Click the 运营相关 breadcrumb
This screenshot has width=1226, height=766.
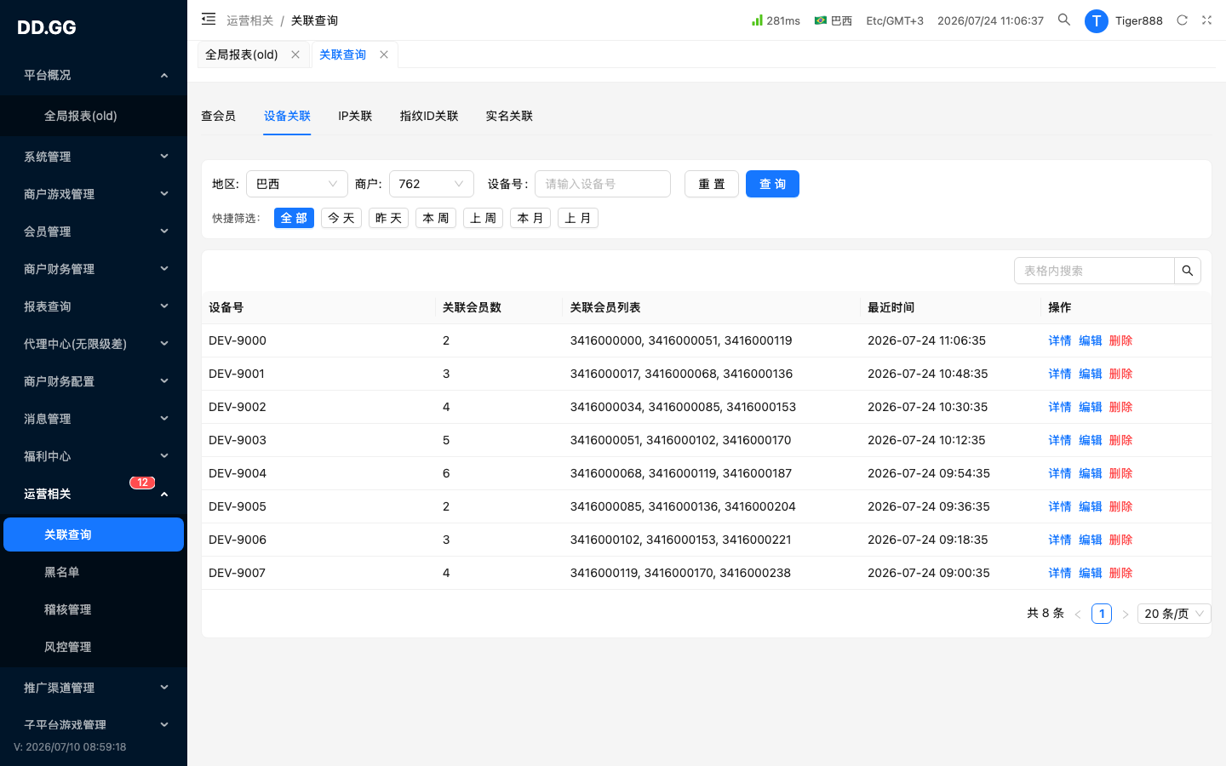pos(250,20)
